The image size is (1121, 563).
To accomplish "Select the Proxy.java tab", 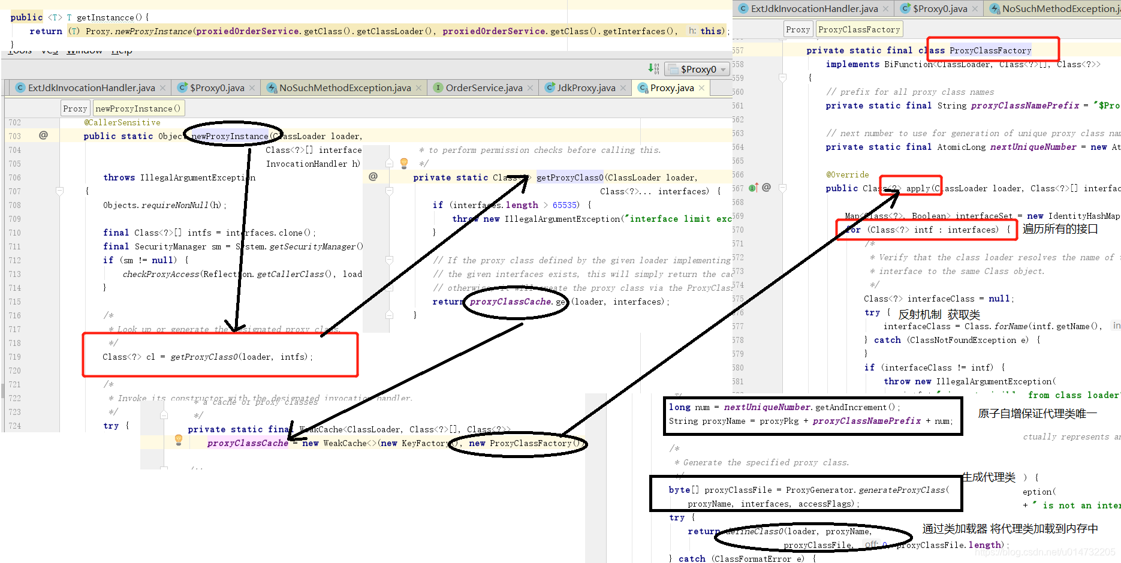I will [672, 88].
